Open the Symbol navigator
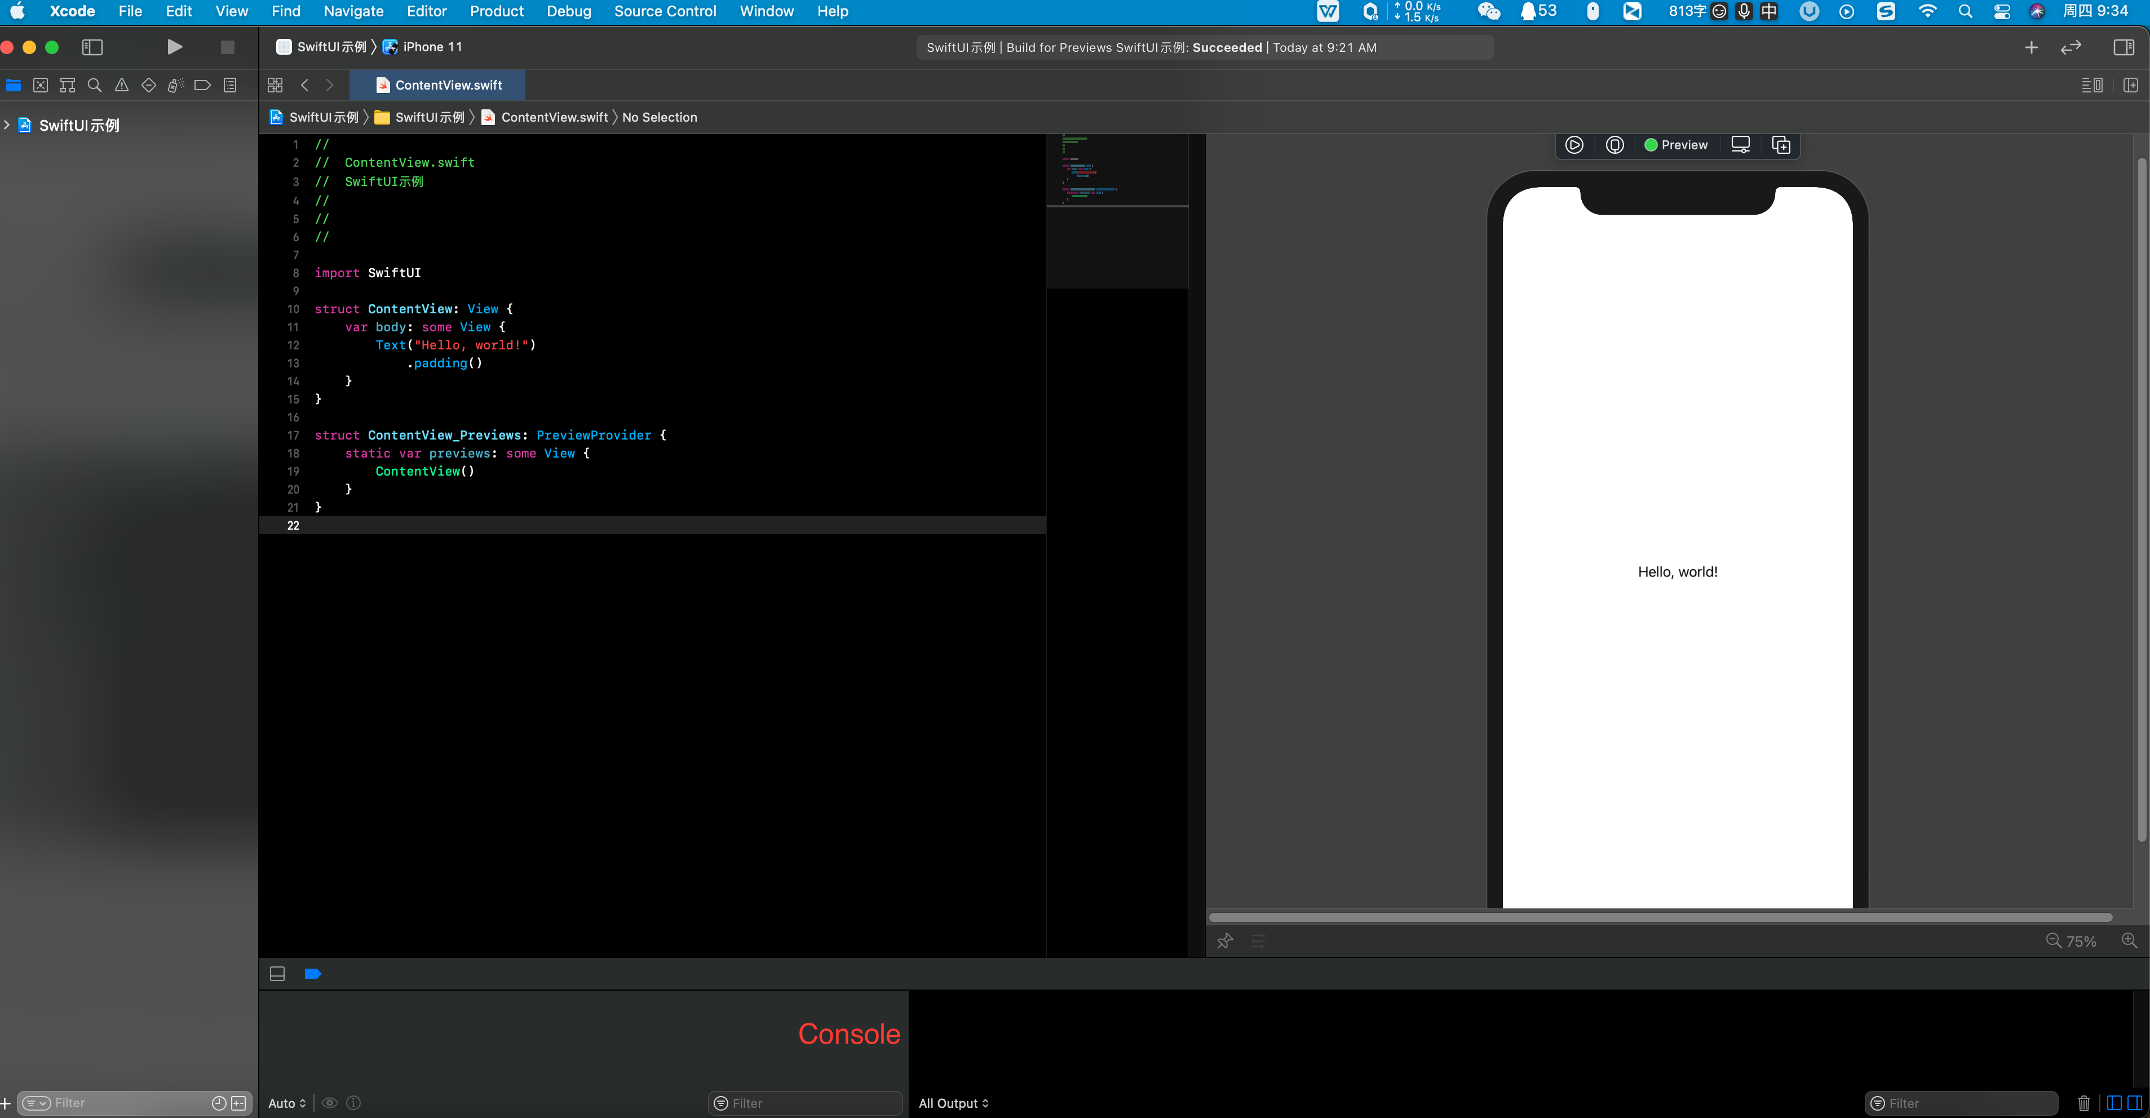Screen dimensions: 2150x1118 (x=68, y=85)
